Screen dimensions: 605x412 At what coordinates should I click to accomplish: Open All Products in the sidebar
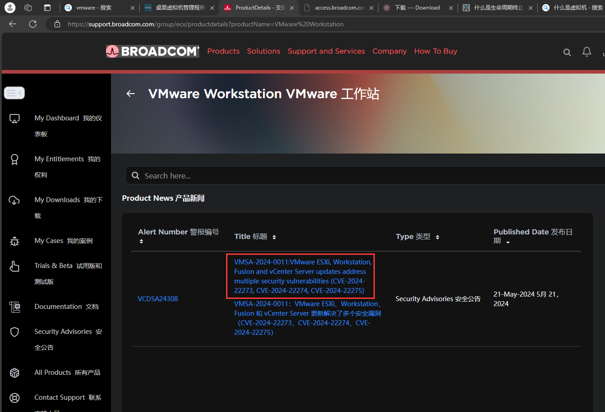tap(67, 372)
